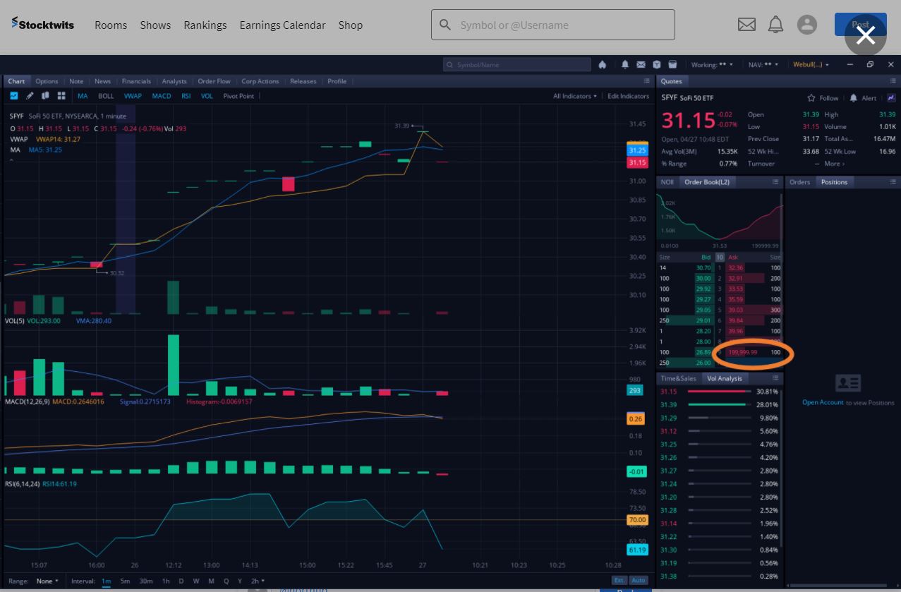Image resolution: width=901 pixels, height=592 pixels.
Task: Open Stocktwits Rooms link
Action: pyautogui.click(x=111, y=25)
